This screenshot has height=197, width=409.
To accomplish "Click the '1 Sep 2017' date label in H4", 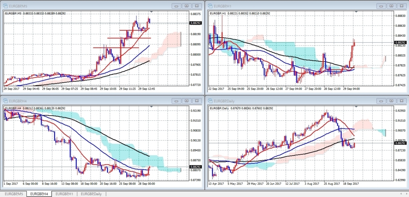I will click(x=11, y=184).
